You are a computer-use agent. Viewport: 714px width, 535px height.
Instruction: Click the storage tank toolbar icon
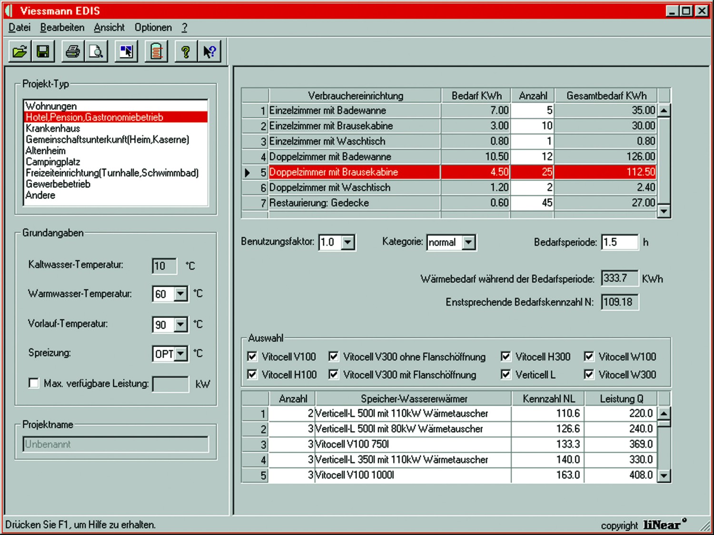coord(157,51)
